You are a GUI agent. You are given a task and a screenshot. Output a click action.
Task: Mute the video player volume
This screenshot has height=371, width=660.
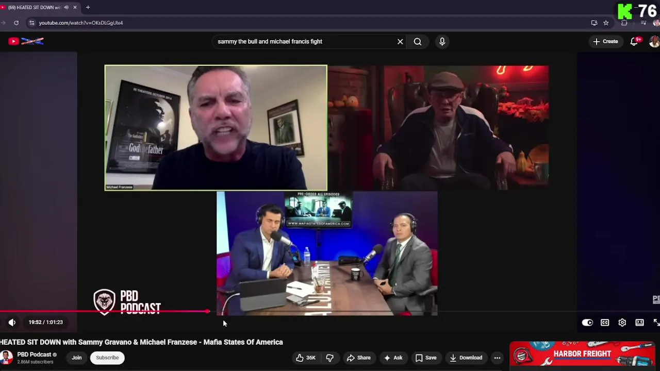coord(12,323)
